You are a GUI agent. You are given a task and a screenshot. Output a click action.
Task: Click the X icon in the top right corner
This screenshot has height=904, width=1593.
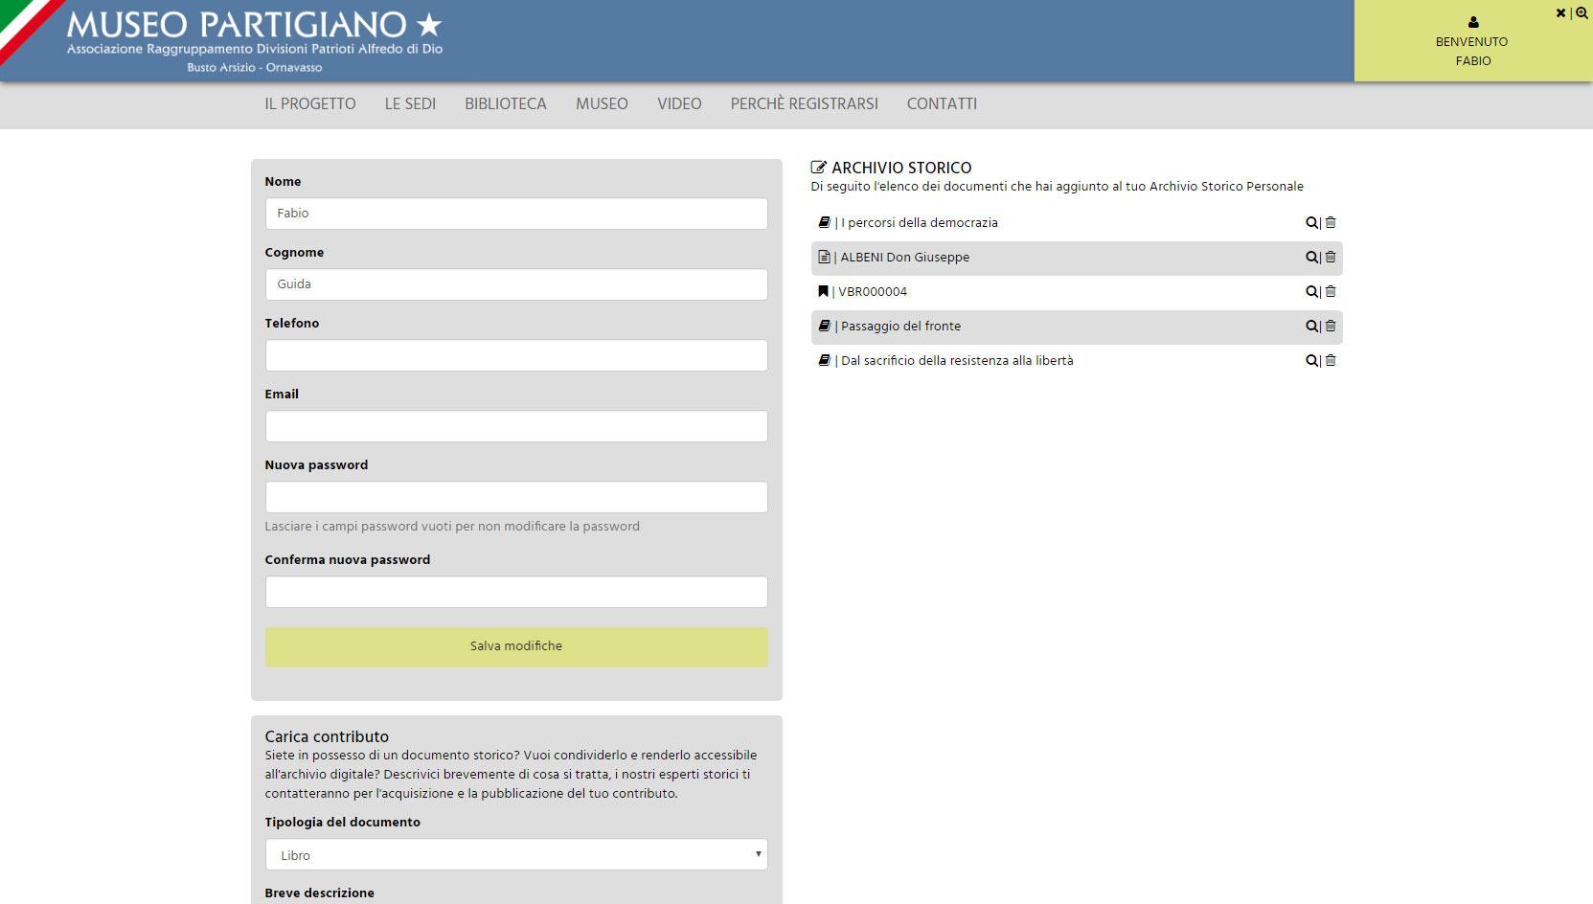[1560, 13]
